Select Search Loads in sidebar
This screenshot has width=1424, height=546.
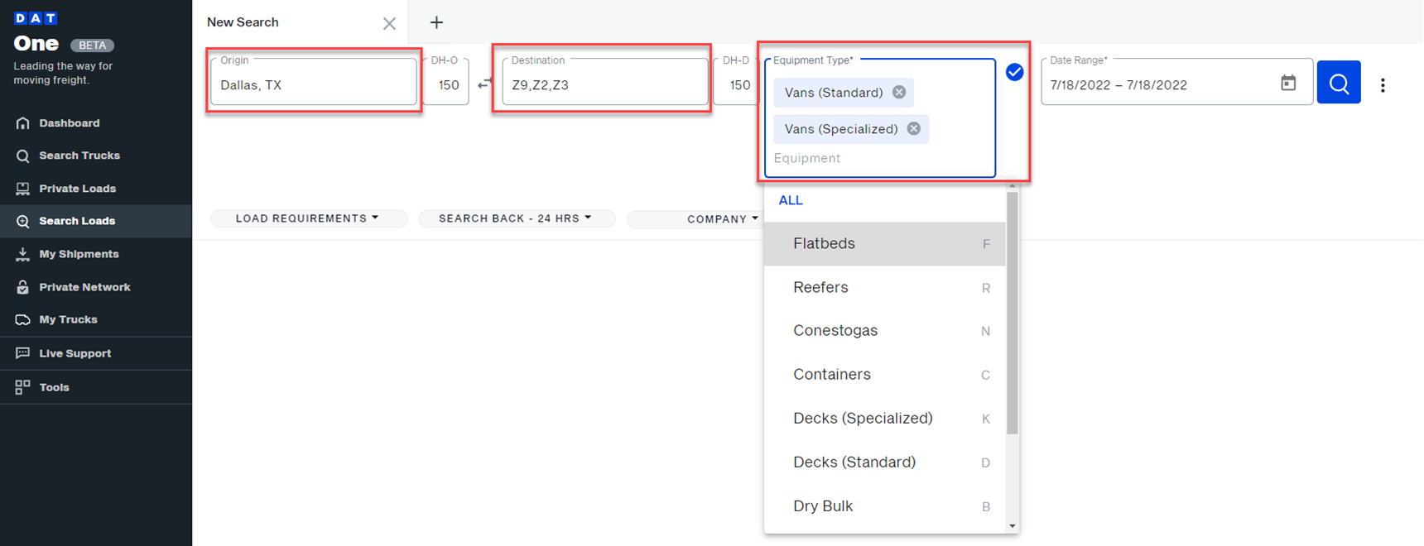tap(96, 221)
